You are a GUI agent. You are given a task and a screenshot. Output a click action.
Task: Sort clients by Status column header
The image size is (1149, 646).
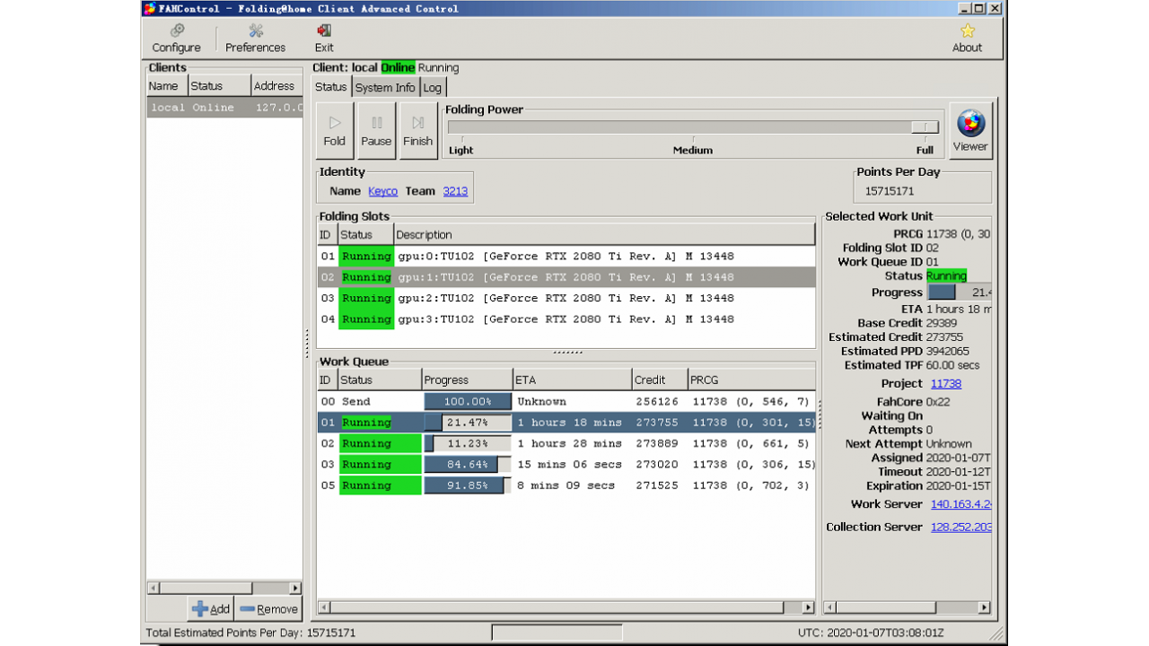(x=219, y=86)
